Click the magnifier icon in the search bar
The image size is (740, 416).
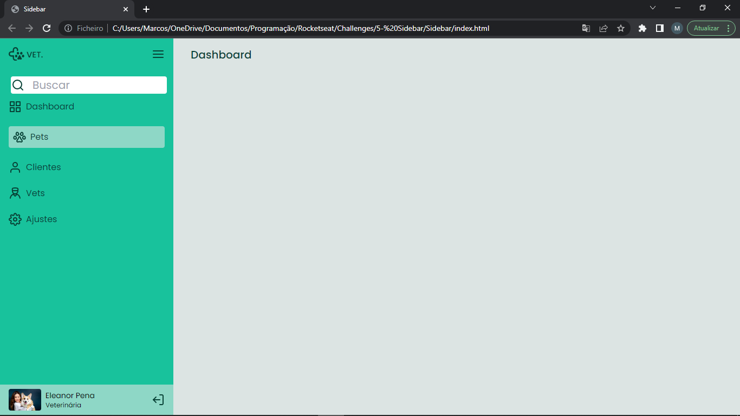[x=18, y=85]
